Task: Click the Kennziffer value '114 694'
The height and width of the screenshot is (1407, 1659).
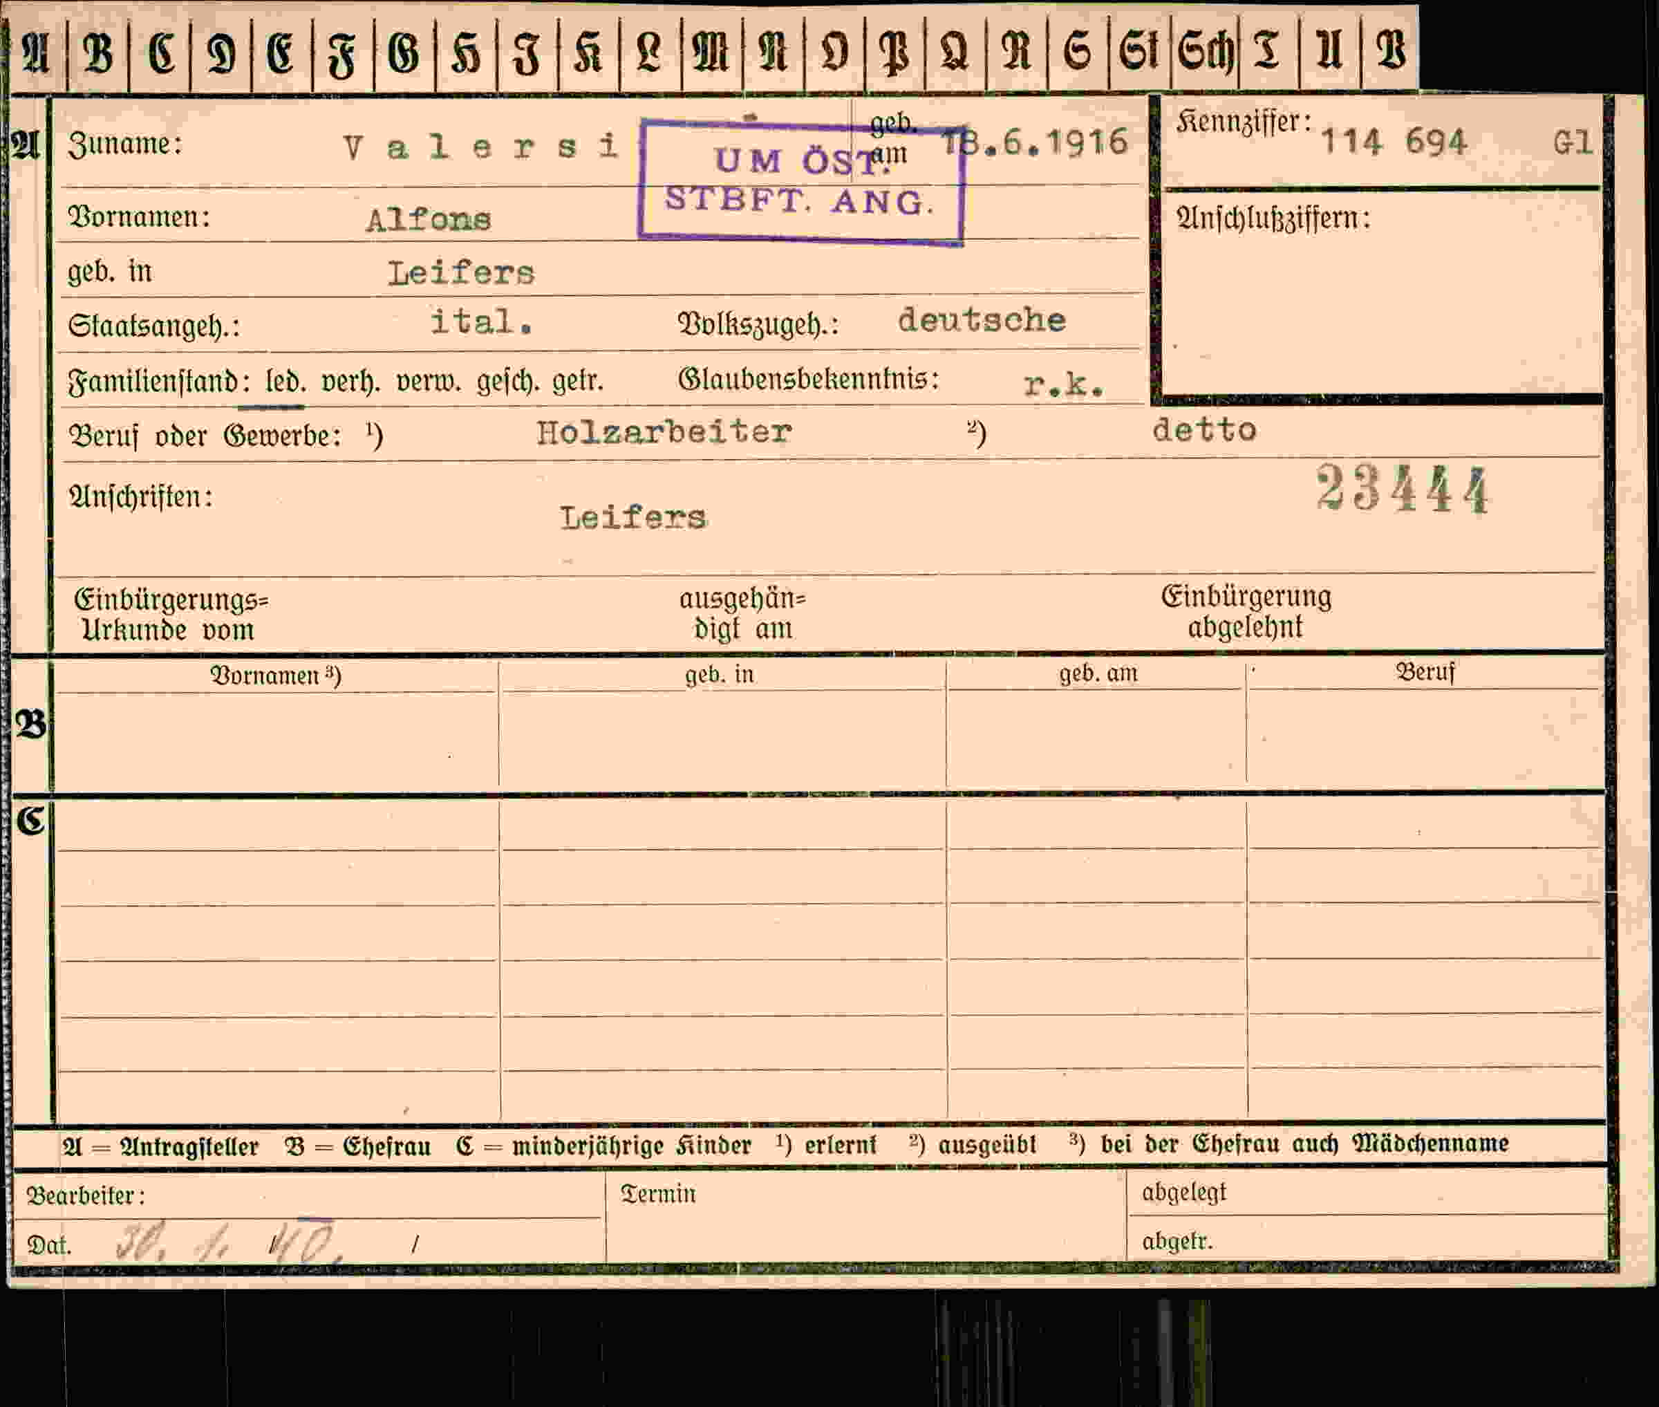Action: [1394, 142]
